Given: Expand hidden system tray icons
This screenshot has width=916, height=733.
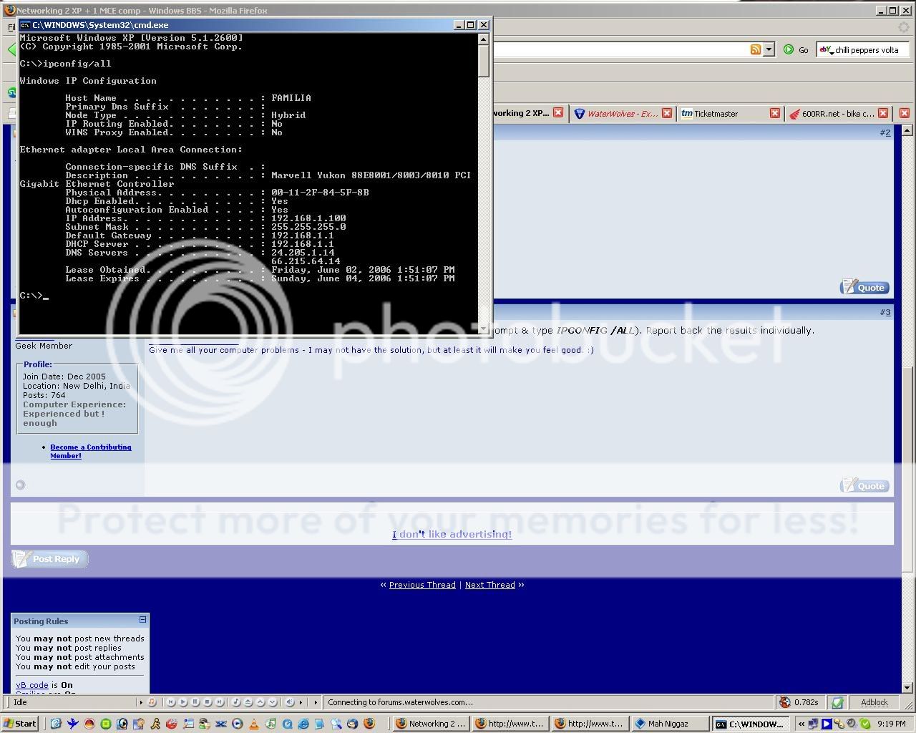Looking at the screenshot, I should tap(802, 724).
